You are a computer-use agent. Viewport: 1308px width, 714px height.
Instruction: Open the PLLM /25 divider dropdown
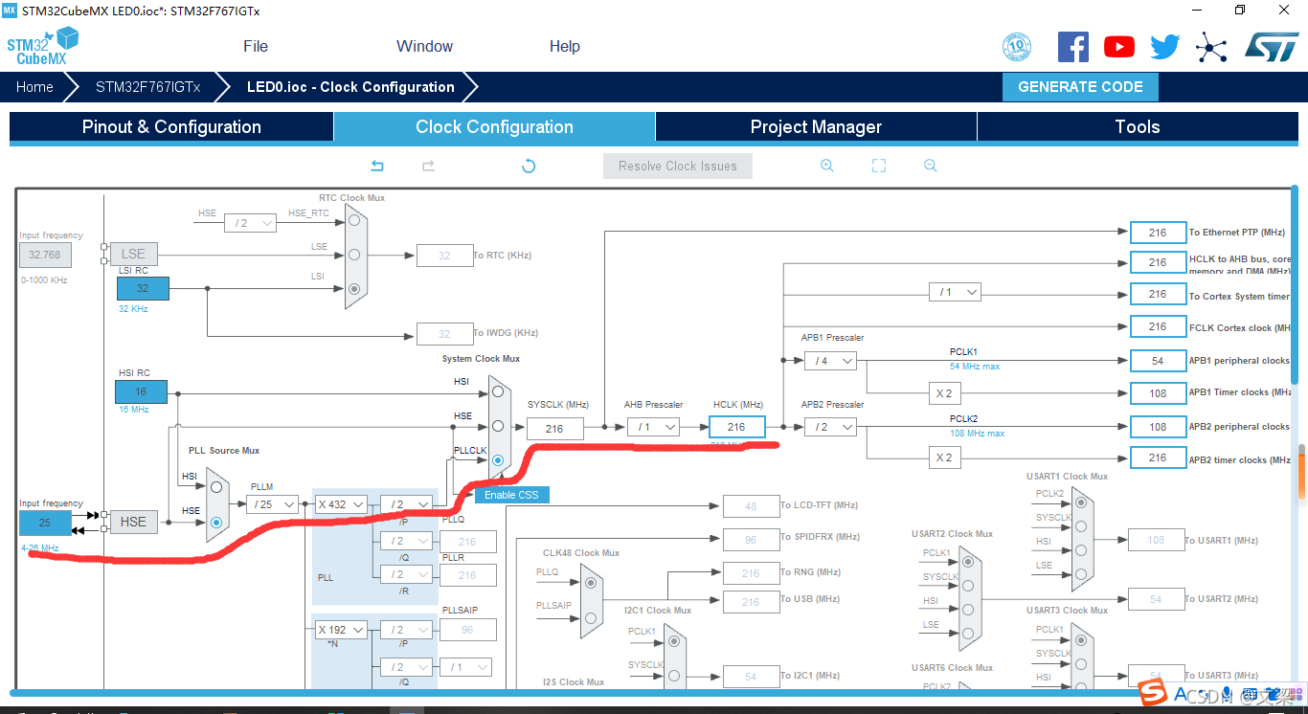click(272, 504)
